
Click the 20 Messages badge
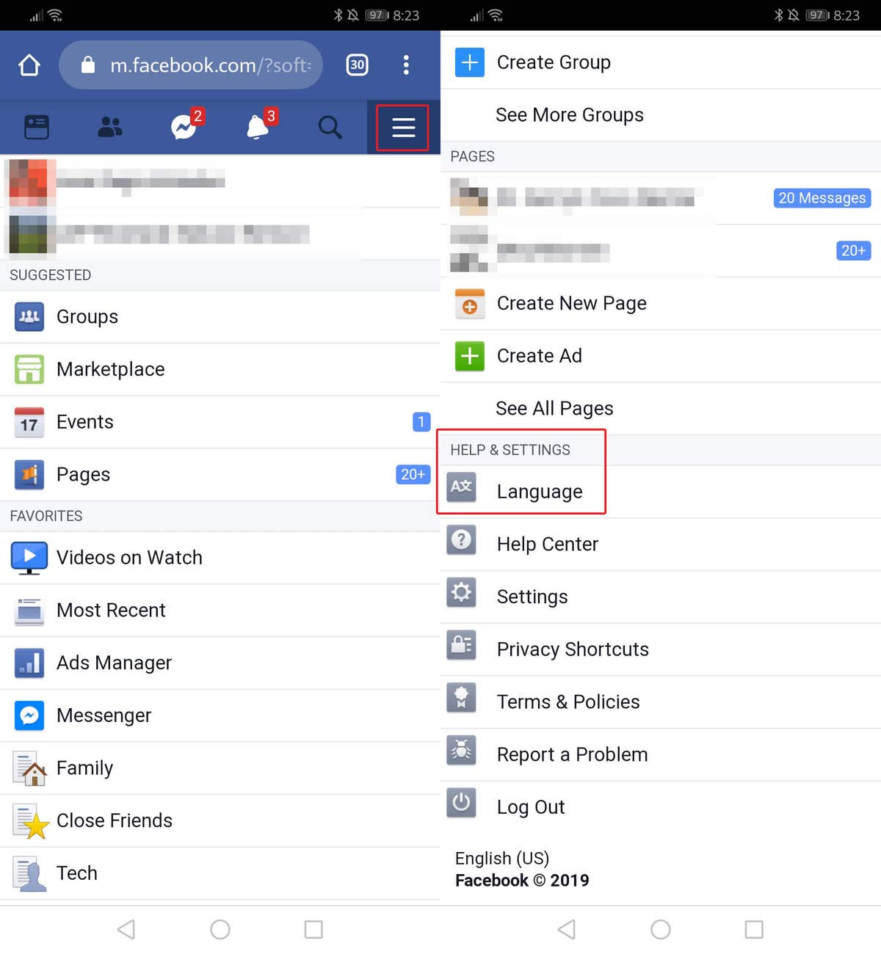[x=822, y=197]
